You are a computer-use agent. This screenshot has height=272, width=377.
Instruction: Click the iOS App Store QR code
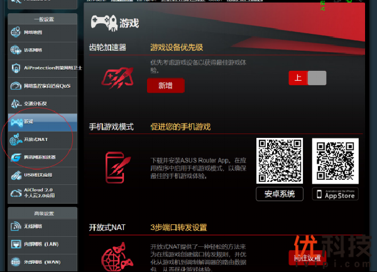pyautogui.click(x=335, y=160)
